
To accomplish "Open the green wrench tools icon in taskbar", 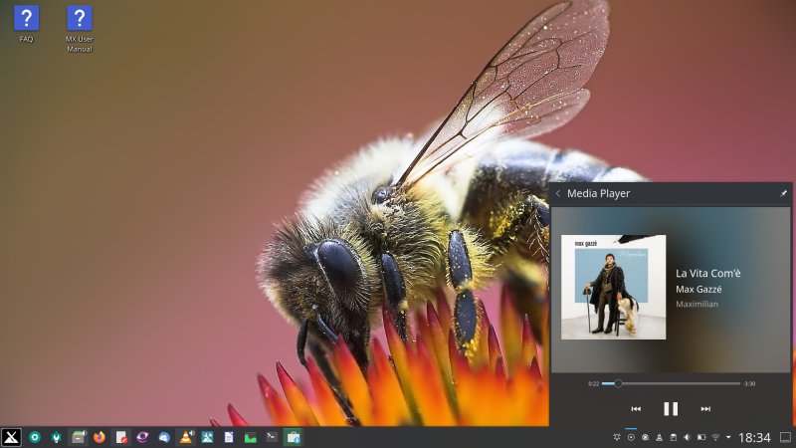I will click(57, 437).
